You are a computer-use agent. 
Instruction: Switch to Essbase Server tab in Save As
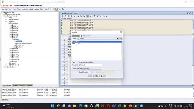click(x=85, y=36)
